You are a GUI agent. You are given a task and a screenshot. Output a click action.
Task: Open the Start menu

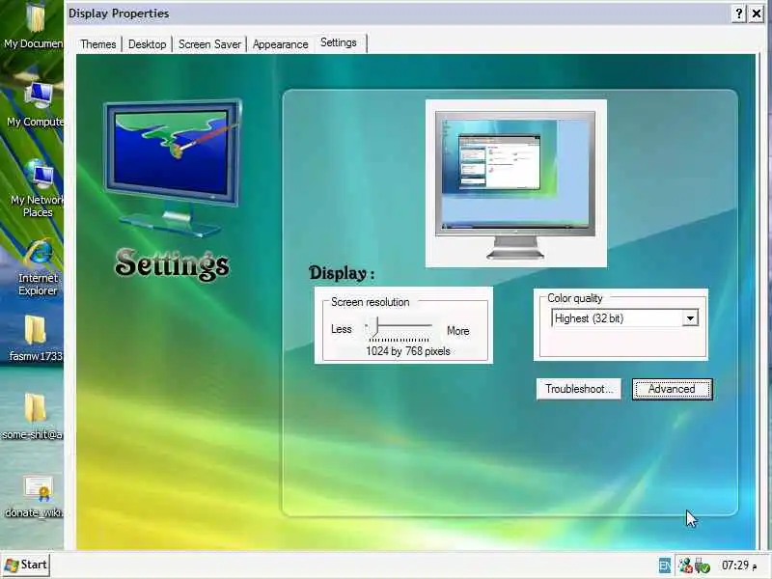[x=26, y=565]
